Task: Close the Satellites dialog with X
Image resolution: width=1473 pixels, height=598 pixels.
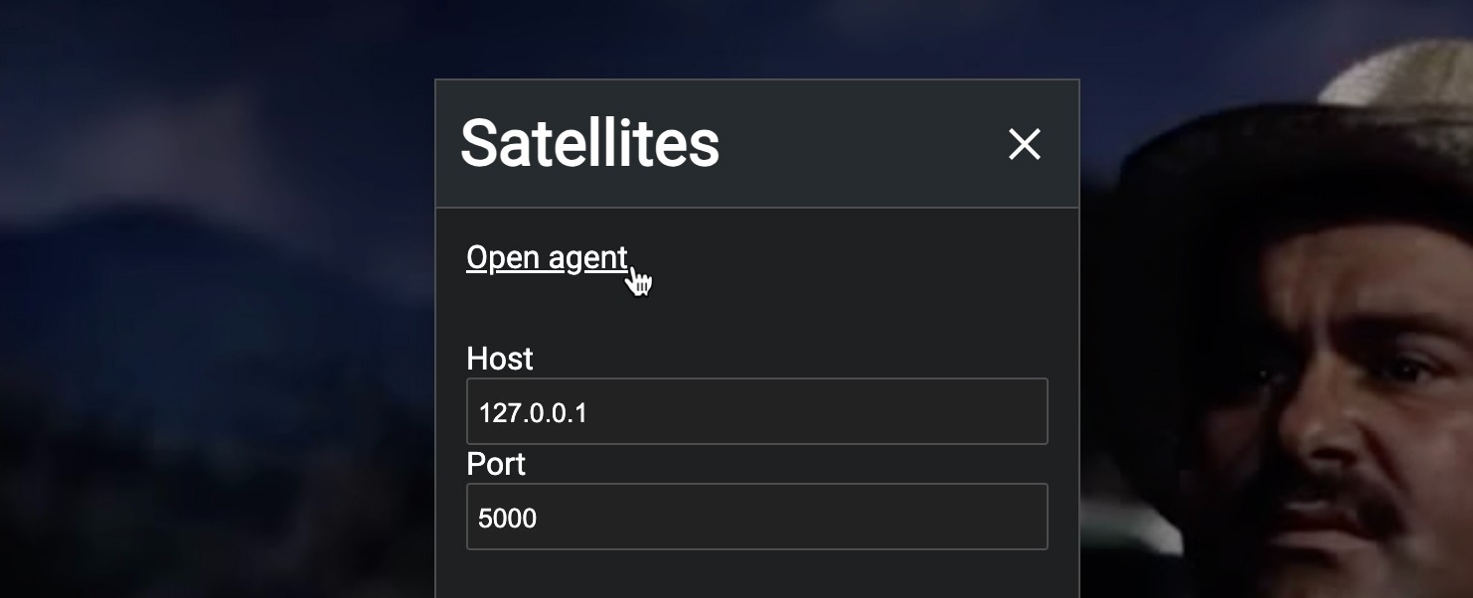Action: (1024, 145)
